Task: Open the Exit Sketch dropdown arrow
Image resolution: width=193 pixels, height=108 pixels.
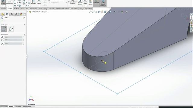Action: 3,6
